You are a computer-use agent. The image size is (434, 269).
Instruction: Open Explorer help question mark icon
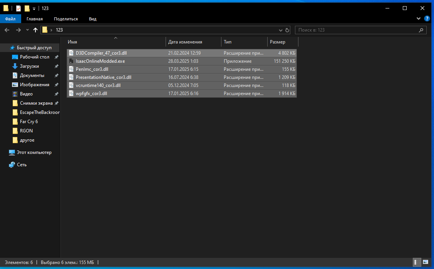point(427,19)
